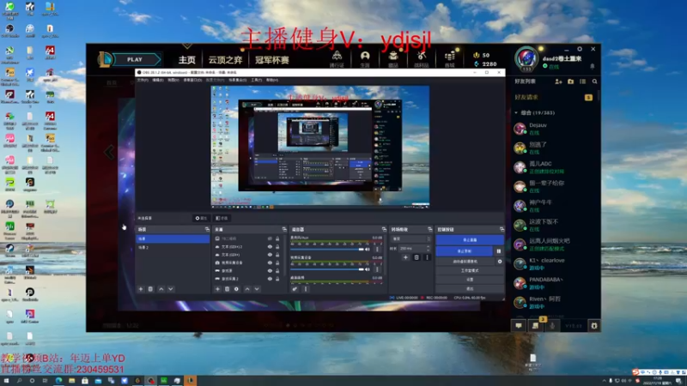Click the notifications bell next to the summoner name
687x386 pixels.
click(x=593, y=67)
